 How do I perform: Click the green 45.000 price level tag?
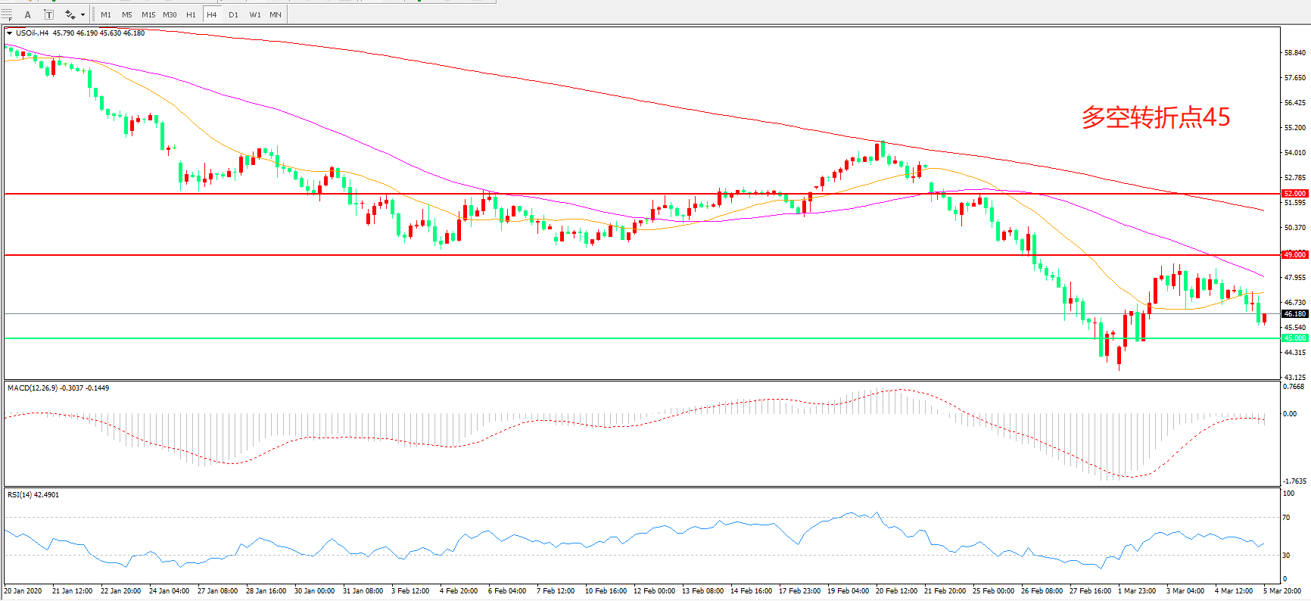(x=1294, y=338)
